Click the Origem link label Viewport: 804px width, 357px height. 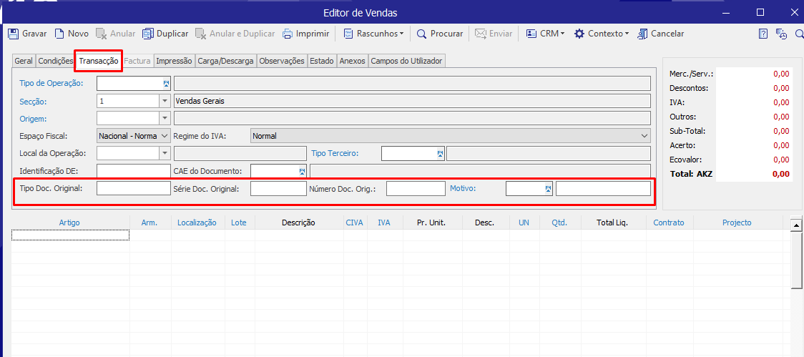[34, 118]
